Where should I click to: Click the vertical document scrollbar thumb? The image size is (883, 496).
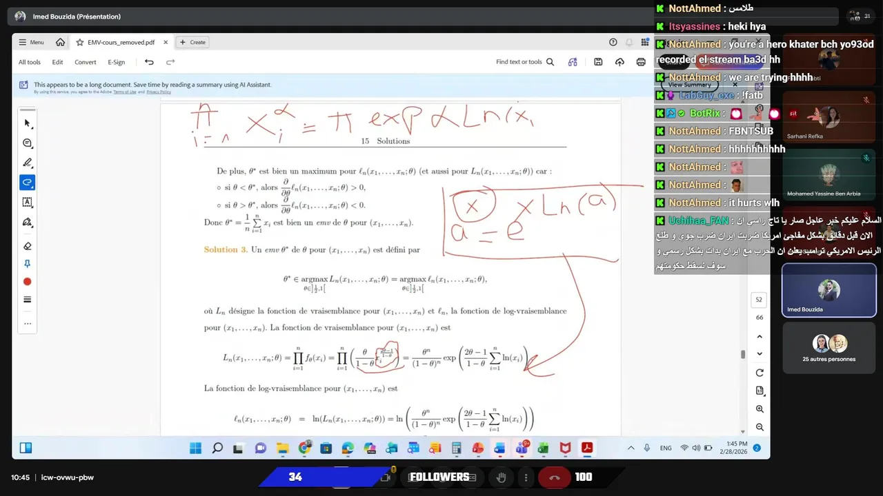tap(743, 354)
